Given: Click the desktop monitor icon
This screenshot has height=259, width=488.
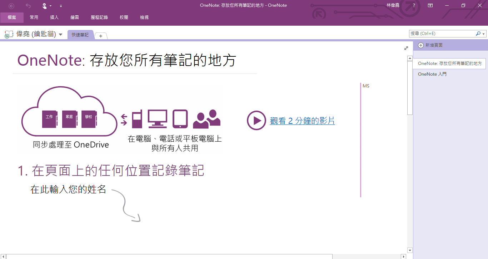Looking at the screenshot, I should (x=158, y=119).
